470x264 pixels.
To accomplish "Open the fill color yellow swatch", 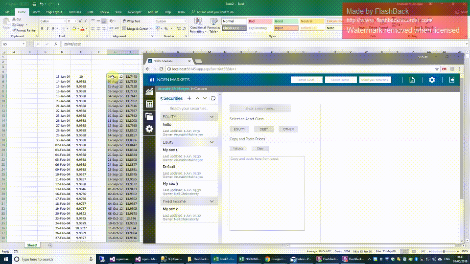I will [x=73, y=29].
